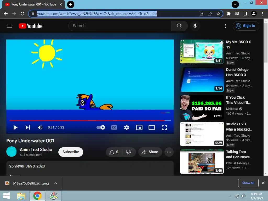Skip to next video

[28, 127]
